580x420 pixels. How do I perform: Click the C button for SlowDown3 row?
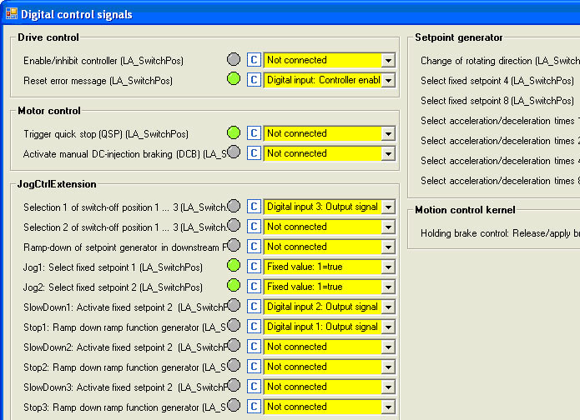click(x=254, y=387)
